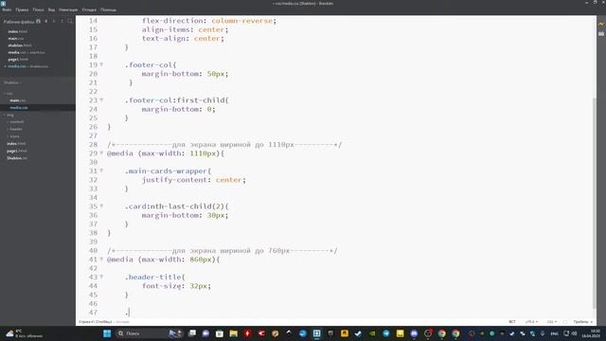Image resolution: width=606 pixels, height=341 pixels.
Task: Expand the content folder
Action: tap(16, 122)
